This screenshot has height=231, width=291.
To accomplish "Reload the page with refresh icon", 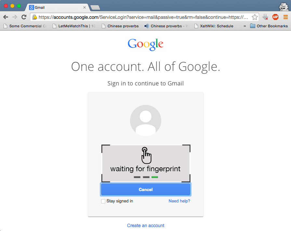I will [x=24, y=17].
